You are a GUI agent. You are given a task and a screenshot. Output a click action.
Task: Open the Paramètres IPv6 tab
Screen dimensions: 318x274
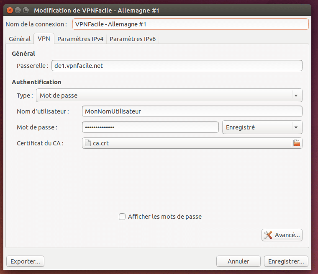[x=133, y=39]
